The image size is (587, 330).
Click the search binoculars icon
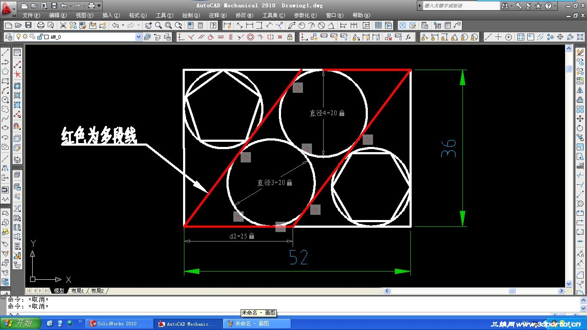pos(505,6)
